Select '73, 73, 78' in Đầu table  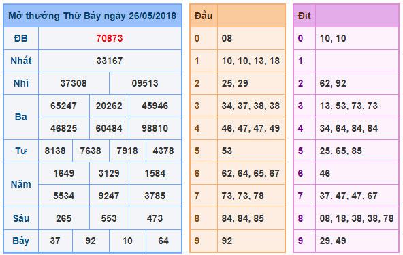[x=242, y=196]
